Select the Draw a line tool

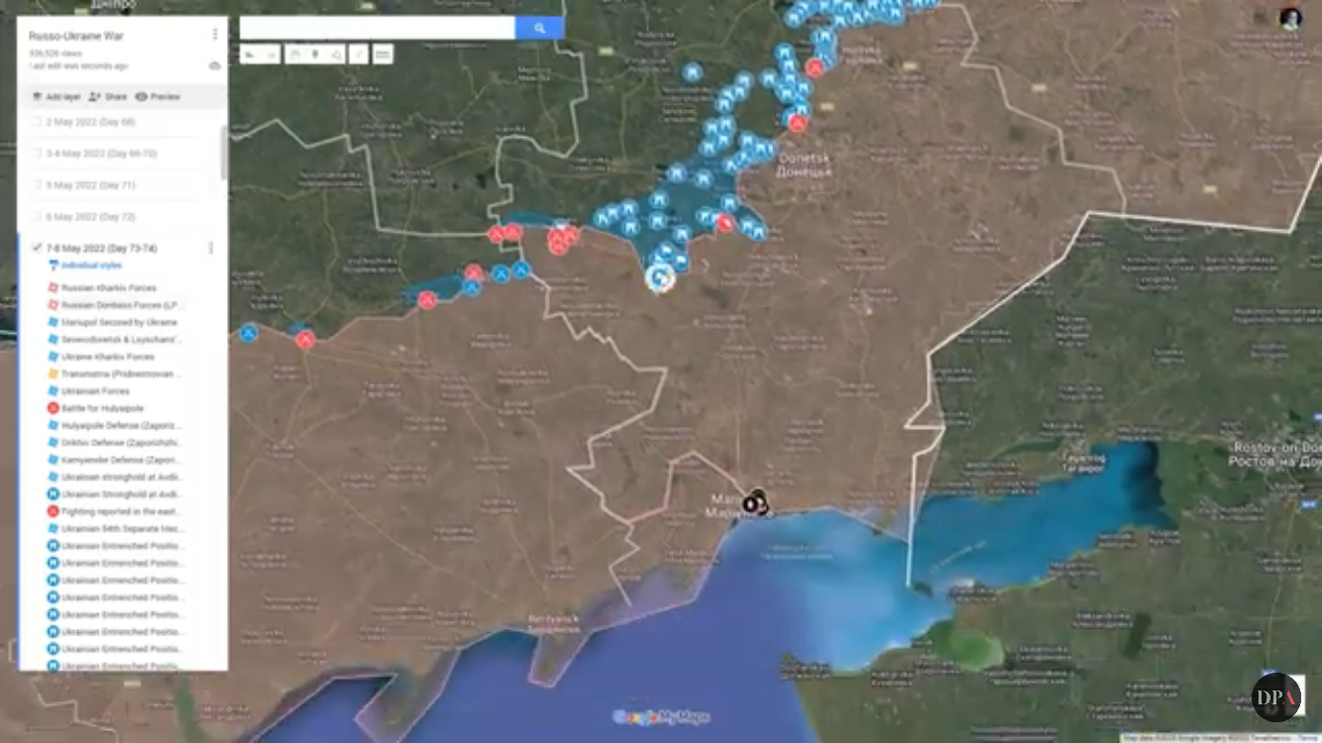click(336, 54)
